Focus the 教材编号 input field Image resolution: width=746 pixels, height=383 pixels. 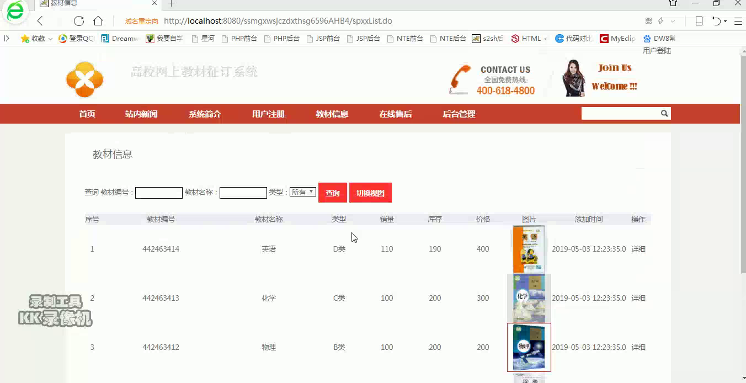click(159, 193)
